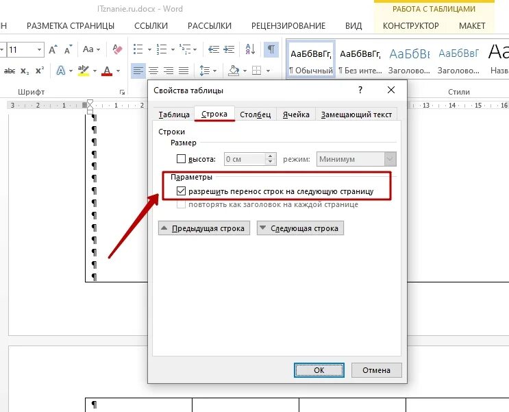Viewport: 509px width, 412px height.
Task: Open КОНСТРУКТОР table tools tab
Action: 410,26
